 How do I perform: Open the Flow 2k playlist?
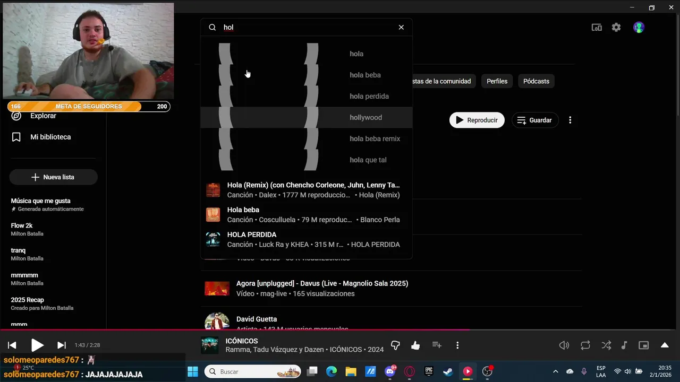pyautogui.click(x=27, y=229)
